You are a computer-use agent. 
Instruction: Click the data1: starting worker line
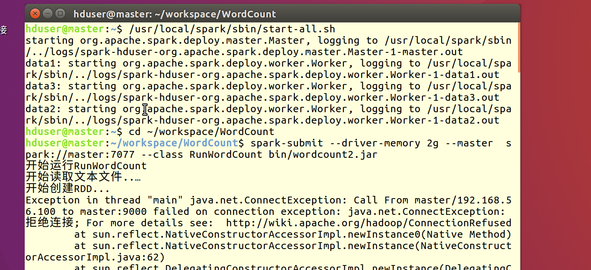pyautogui.click(x=269, y=63)
